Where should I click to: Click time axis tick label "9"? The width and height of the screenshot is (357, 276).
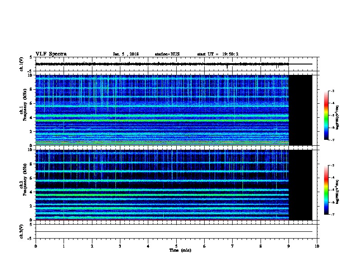coord(288,246)
